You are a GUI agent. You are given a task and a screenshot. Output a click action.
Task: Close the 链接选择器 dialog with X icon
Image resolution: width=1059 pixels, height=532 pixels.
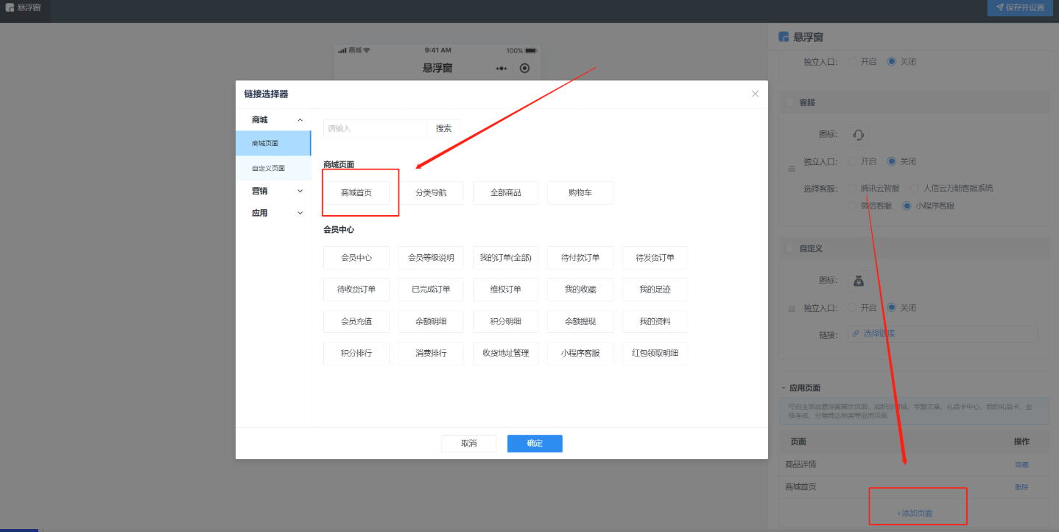[x=755, y=94]
